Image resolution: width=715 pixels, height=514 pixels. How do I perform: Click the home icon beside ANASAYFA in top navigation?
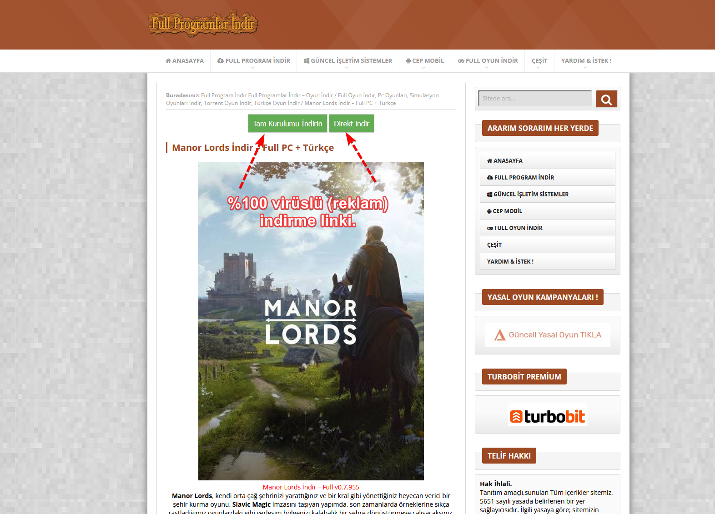coord(168,60)
